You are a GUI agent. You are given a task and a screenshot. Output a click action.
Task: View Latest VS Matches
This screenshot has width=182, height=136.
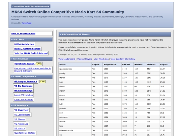24,95
